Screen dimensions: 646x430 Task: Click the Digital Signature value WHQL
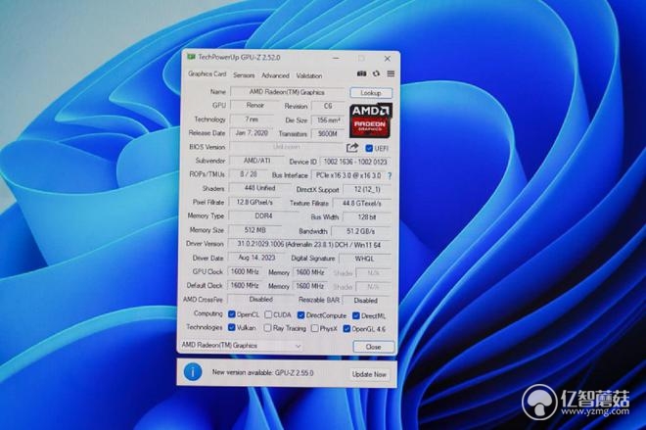[364, 259]
